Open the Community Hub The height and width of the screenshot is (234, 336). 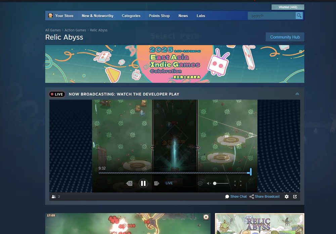point(285,37)
